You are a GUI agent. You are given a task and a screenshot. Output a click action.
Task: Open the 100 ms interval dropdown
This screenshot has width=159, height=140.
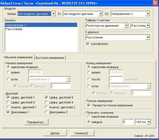pos(149,122)
